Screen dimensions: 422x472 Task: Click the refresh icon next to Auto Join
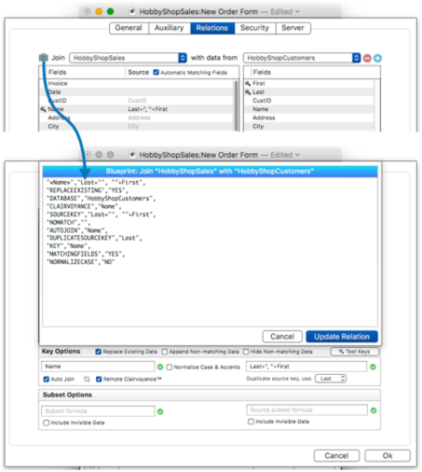click(x=87, y=379)
